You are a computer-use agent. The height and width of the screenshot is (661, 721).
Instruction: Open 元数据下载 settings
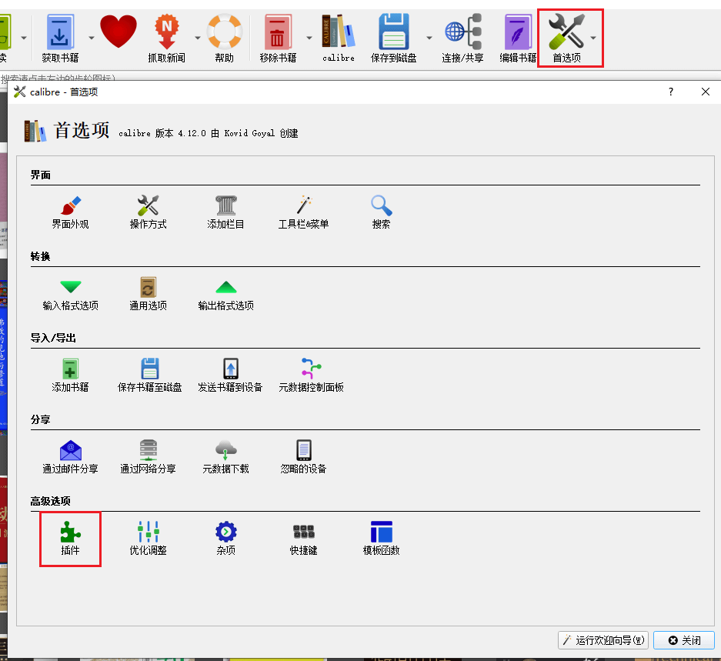(225, 458)
